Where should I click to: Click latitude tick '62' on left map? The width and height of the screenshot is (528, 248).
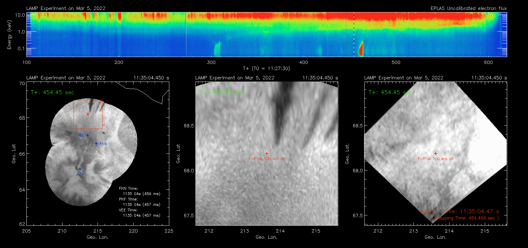[x=22, y=224]
